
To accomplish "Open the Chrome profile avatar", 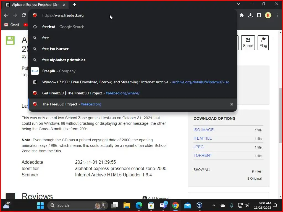I will 268,15.
